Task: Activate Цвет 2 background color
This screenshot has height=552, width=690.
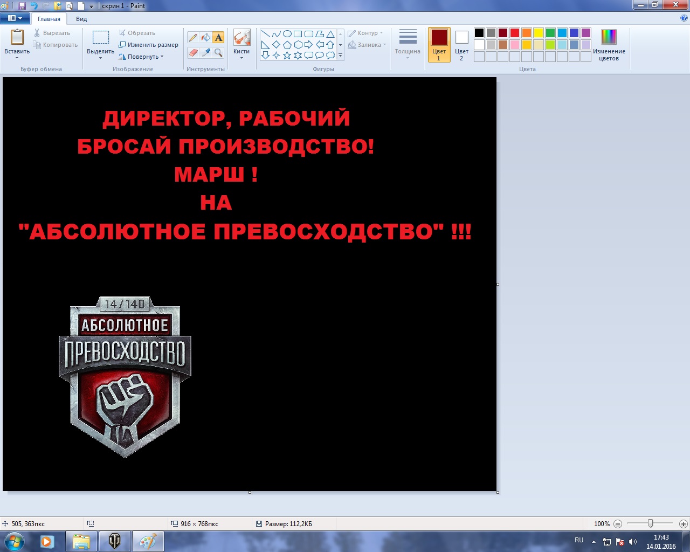Action: pyautogui.click(x=461, y=45)
